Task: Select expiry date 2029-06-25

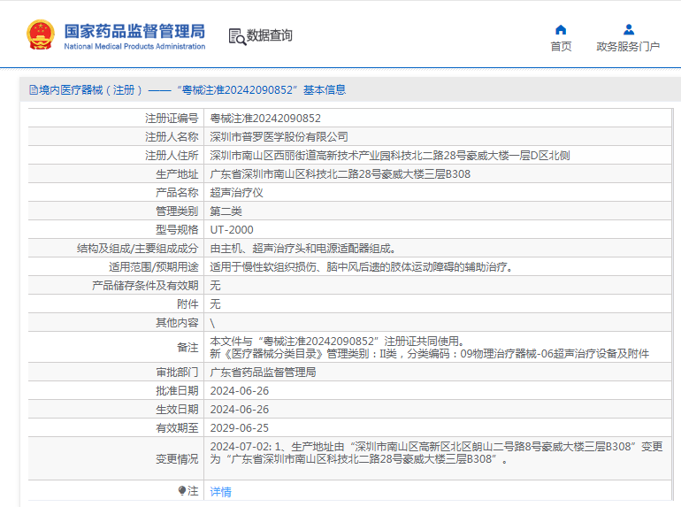Action: [x=240, y=428]
